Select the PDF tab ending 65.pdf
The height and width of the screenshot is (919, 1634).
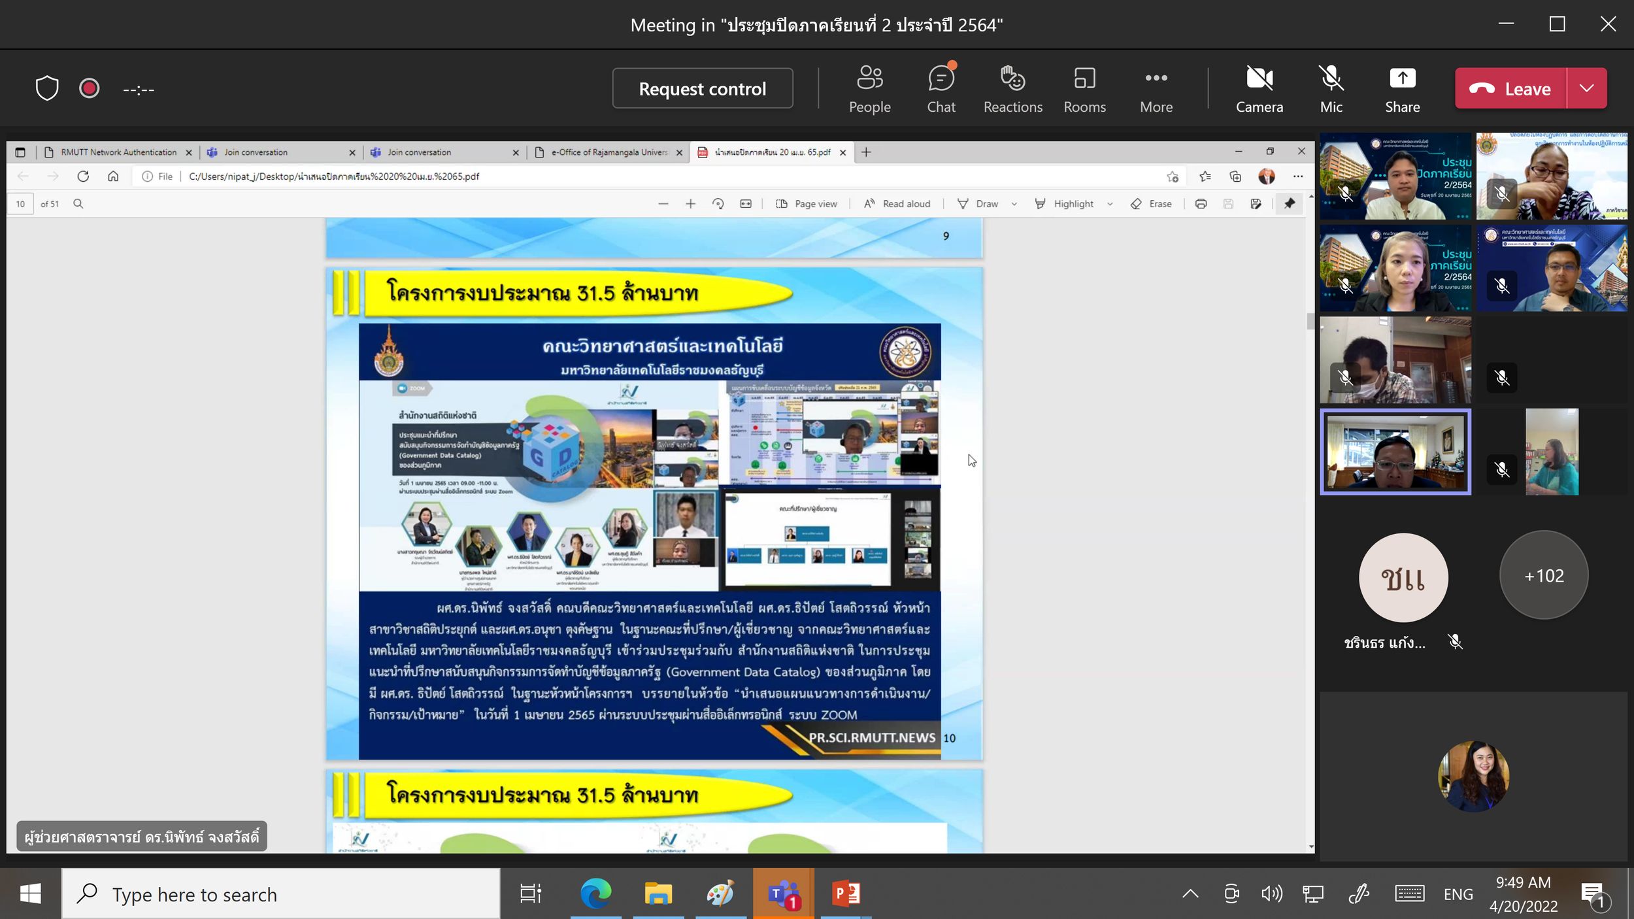[x=771, y=152]
